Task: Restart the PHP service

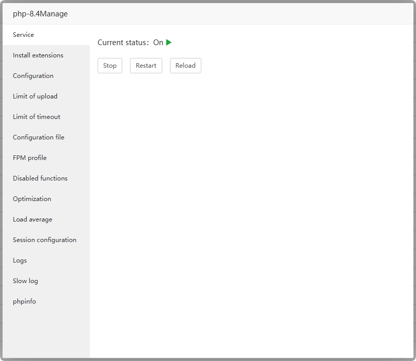Action: coord(146,66)
